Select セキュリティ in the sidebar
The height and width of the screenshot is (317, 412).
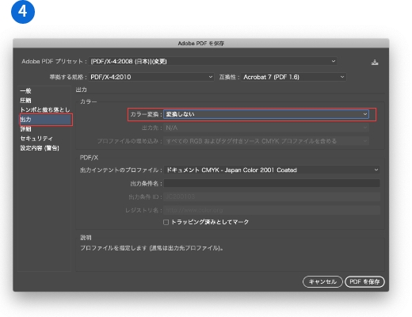pos(36,139)
